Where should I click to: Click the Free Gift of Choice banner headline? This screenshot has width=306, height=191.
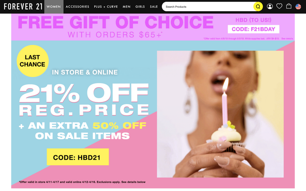pos(116,23)
